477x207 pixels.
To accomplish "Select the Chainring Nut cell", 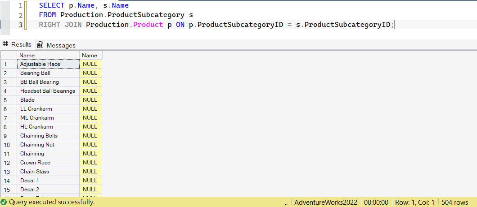I will 48,145.
